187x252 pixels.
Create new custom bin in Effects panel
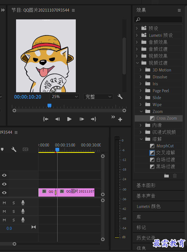(167, 176)
